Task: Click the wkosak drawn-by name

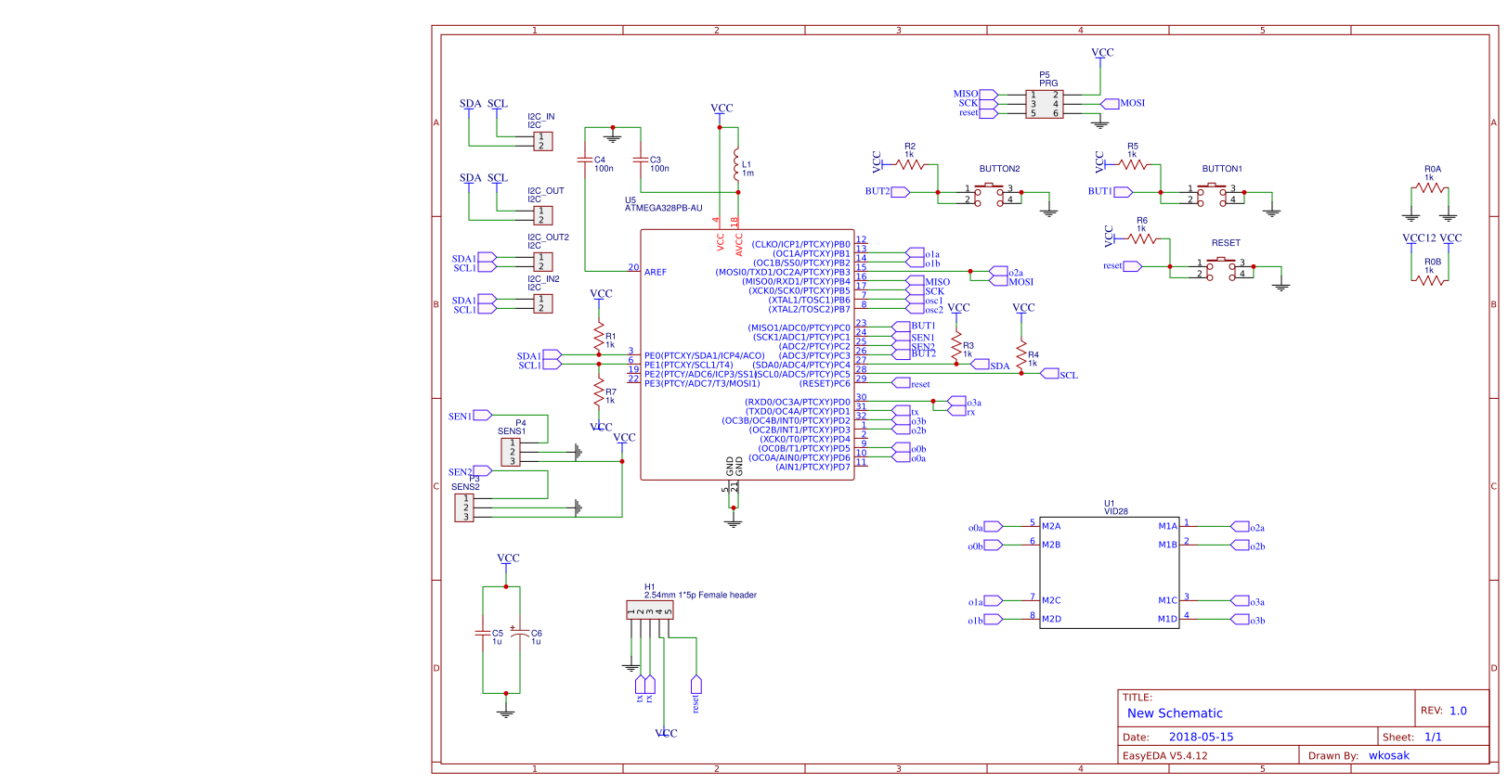Action: pos(1388,755)
